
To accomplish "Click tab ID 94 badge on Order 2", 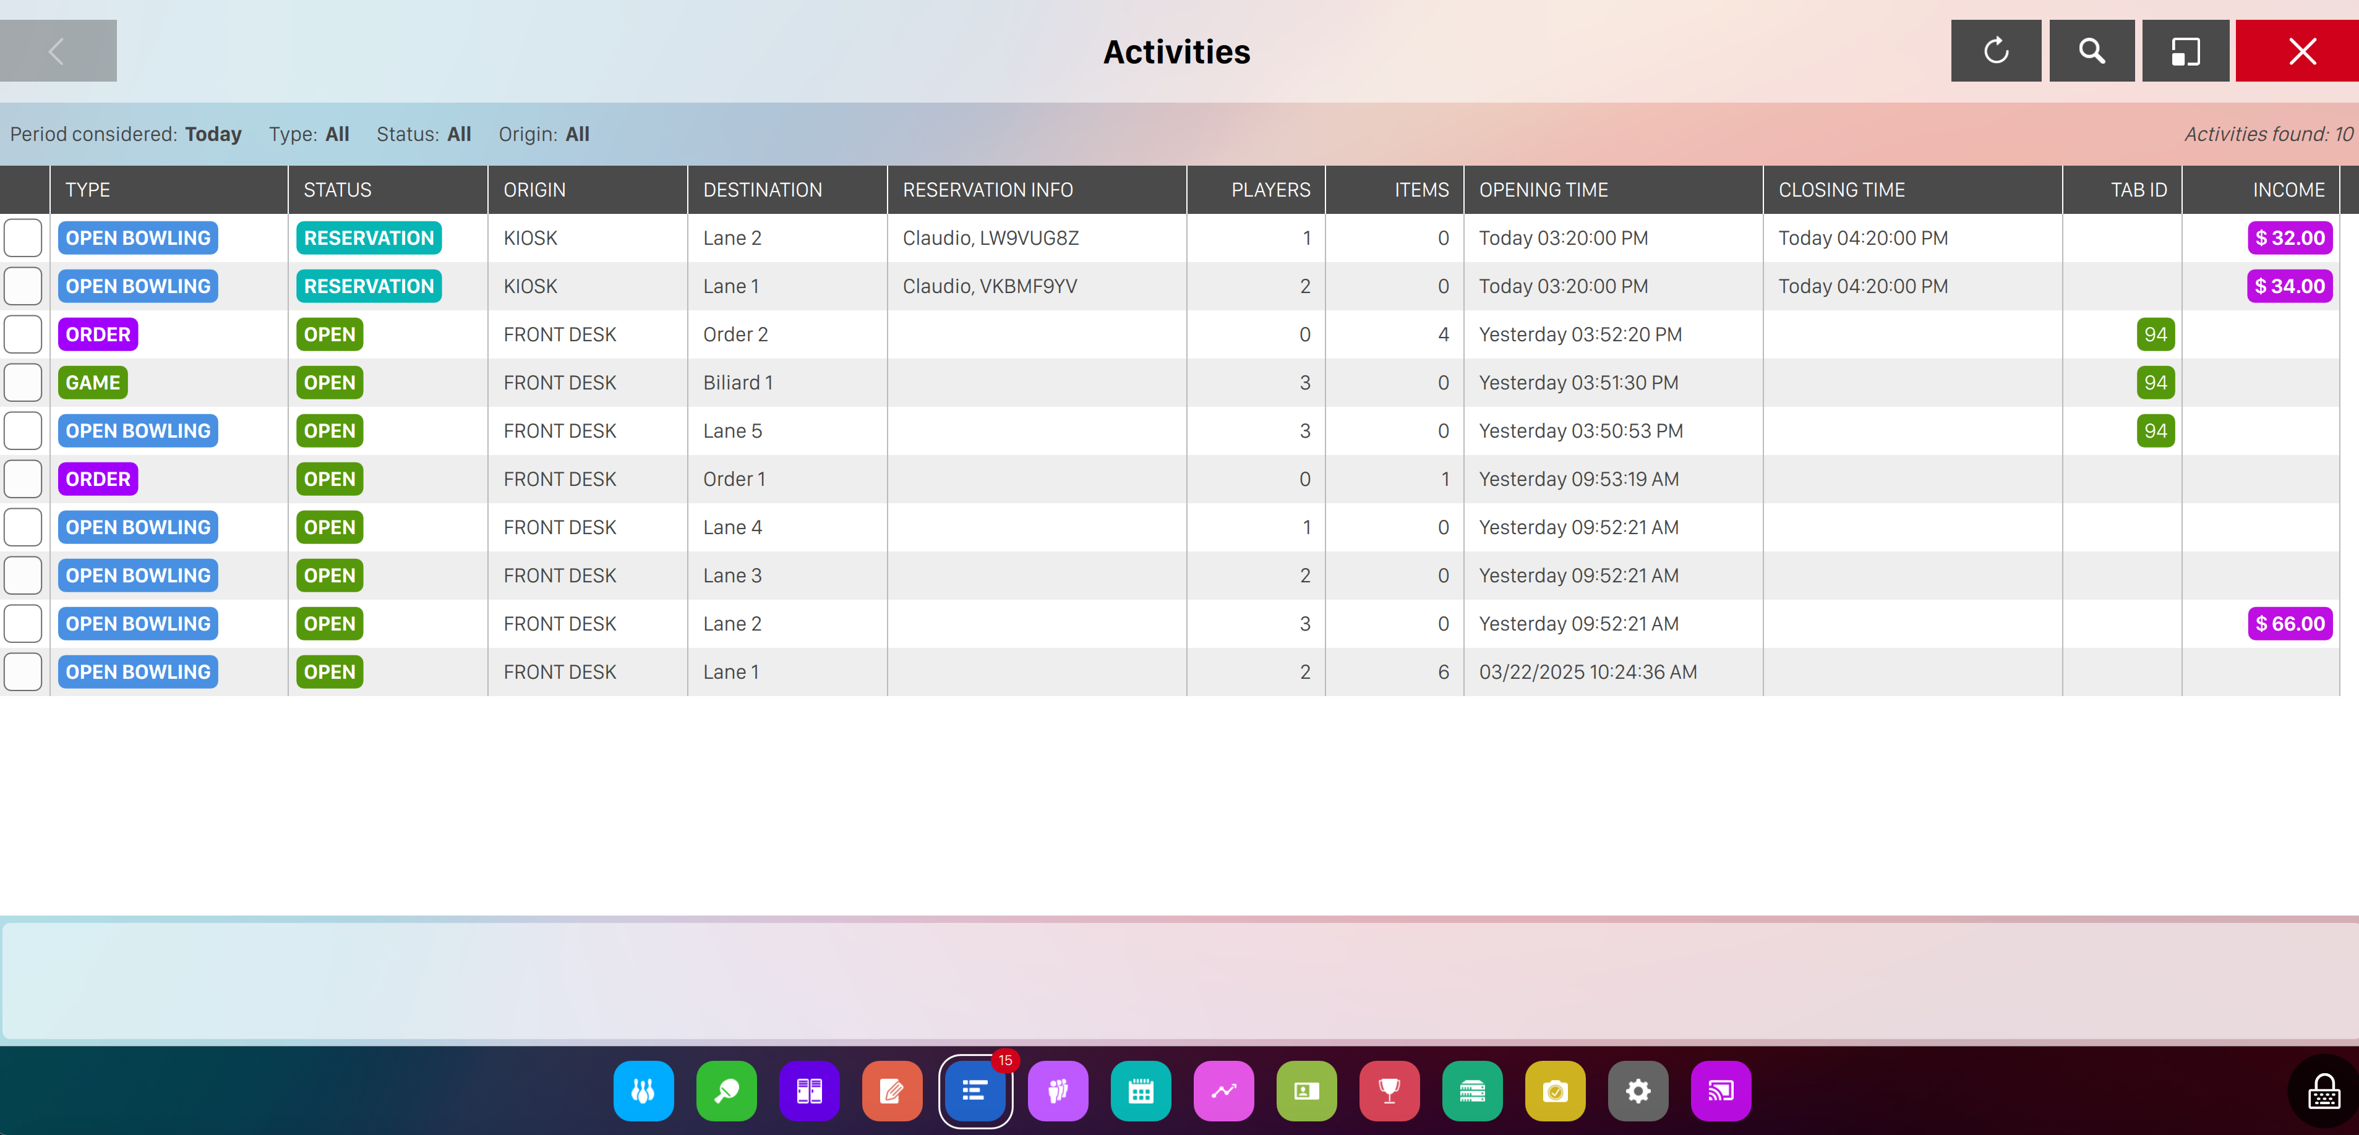I will 2155,334.
